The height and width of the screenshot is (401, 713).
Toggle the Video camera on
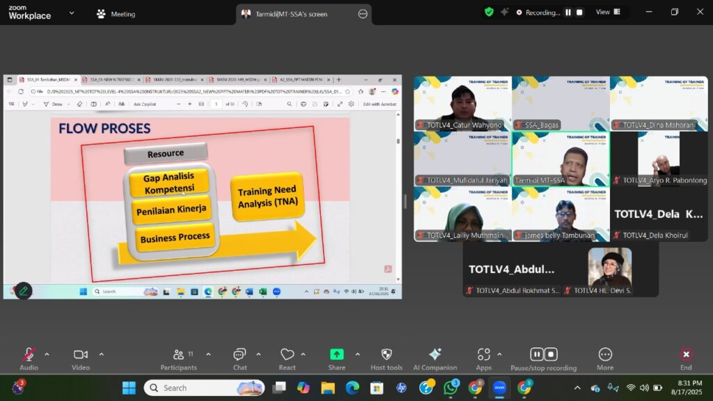tap(81, 355)
